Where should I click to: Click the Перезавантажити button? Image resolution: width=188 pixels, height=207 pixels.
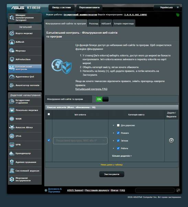[89, 8]
